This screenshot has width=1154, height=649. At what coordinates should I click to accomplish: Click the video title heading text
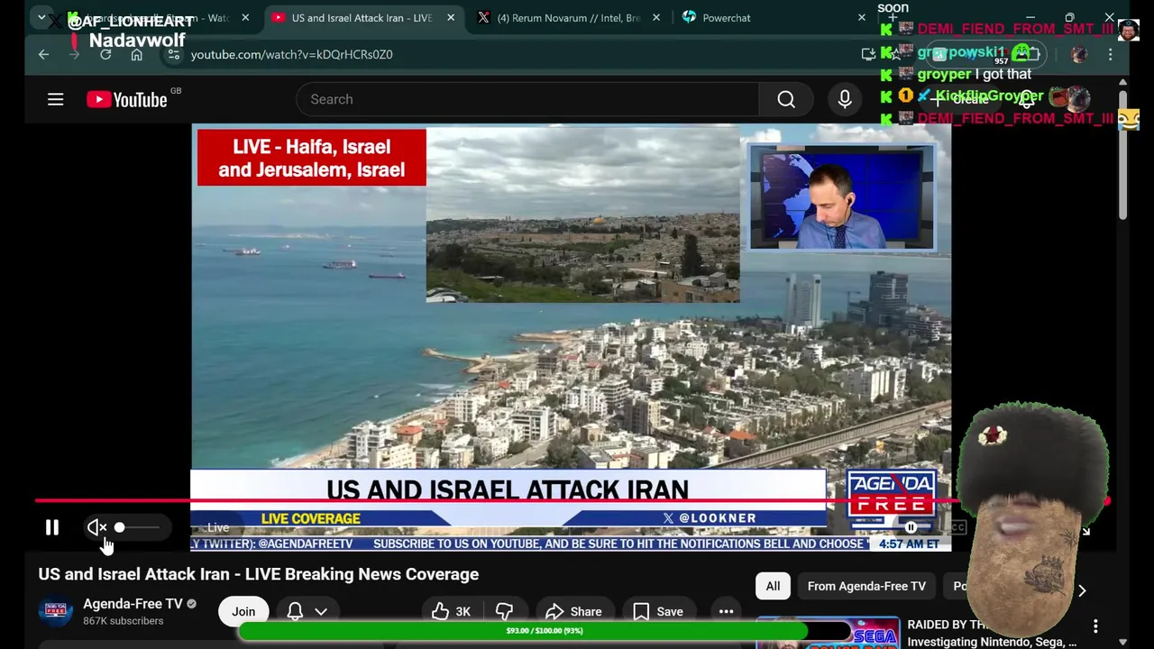[259, 574]
